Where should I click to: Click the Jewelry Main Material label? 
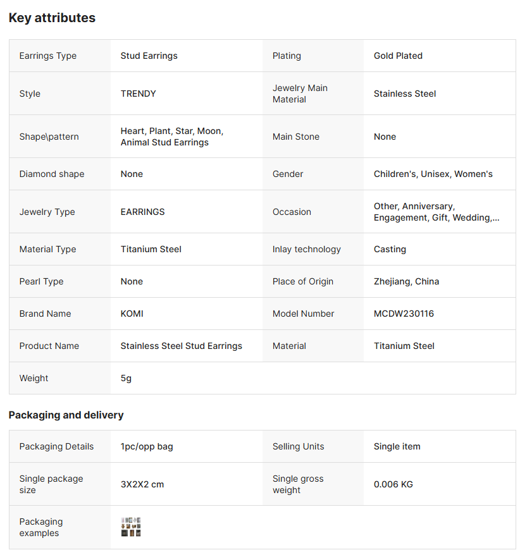pos(300,94)
